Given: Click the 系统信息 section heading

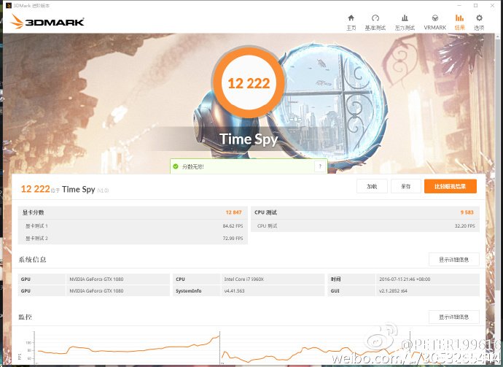Looking at the screenshot, I should click(x=32, y=260).
